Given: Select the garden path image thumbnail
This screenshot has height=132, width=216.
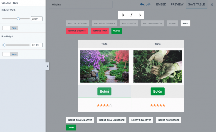Looking at the screenshot, I should point(104,66).
